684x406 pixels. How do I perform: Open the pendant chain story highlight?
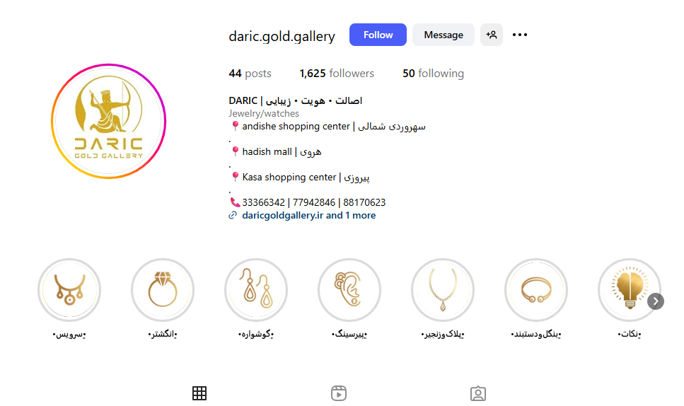pos(443,290)
